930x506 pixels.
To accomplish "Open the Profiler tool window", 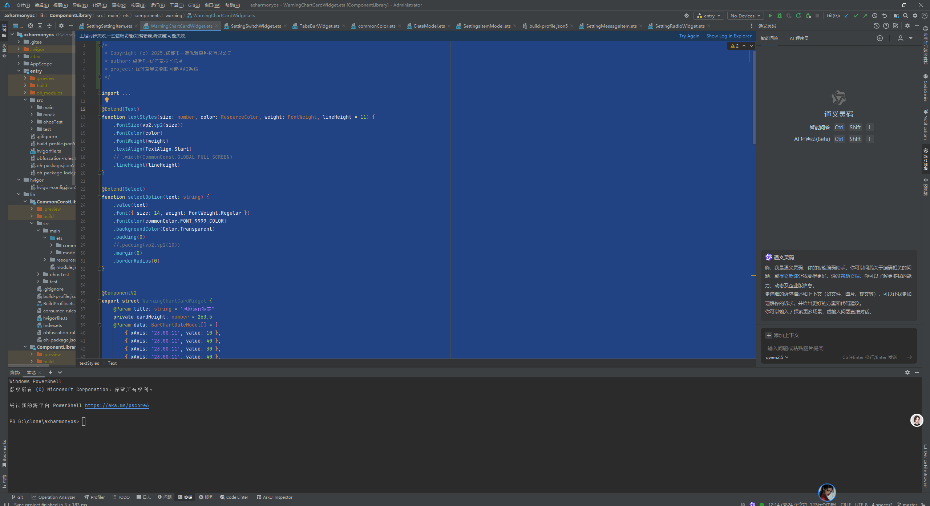I will pos(94,497).
